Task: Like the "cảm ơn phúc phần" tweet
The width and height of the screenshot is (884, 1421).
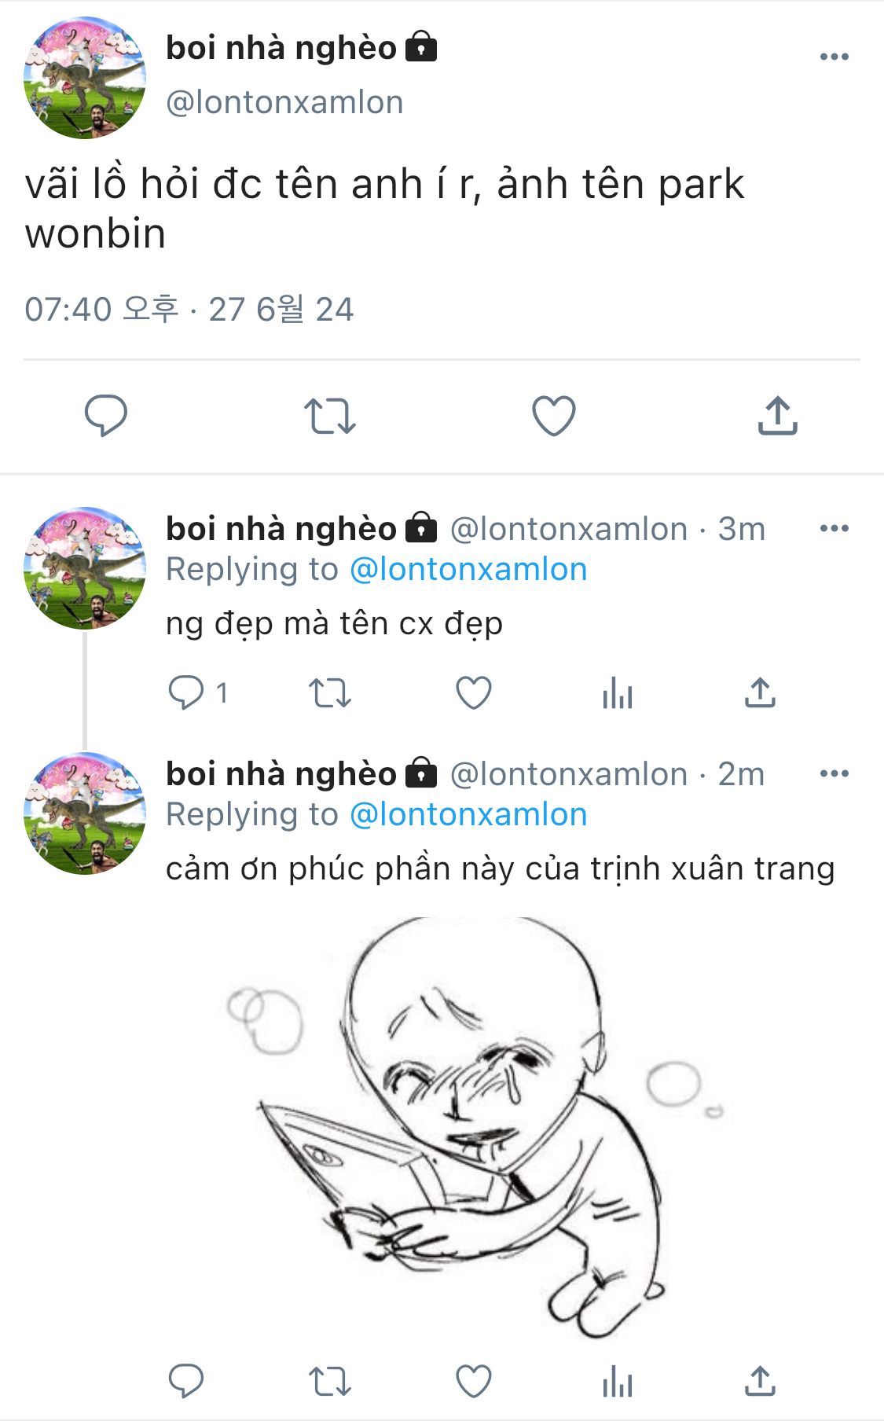Action: click(473, 1381)
